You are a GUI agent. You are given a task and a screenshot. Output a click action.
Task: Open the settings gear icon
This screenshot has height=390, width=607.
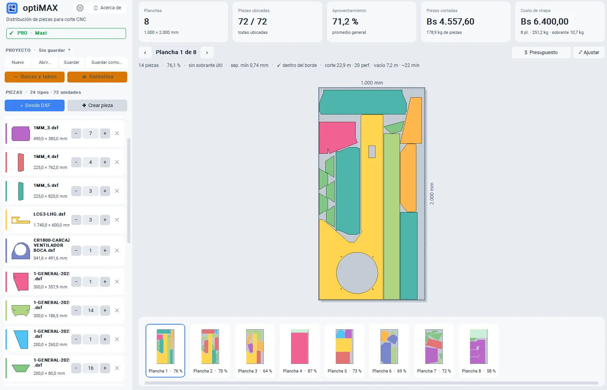pyautogui.click(x=80, y=8)
